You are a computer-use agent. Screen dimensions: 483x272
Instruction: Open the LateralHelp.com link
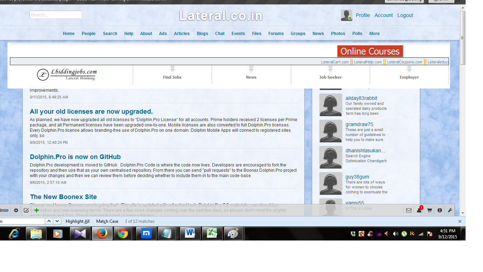click(x=368, y=62)
